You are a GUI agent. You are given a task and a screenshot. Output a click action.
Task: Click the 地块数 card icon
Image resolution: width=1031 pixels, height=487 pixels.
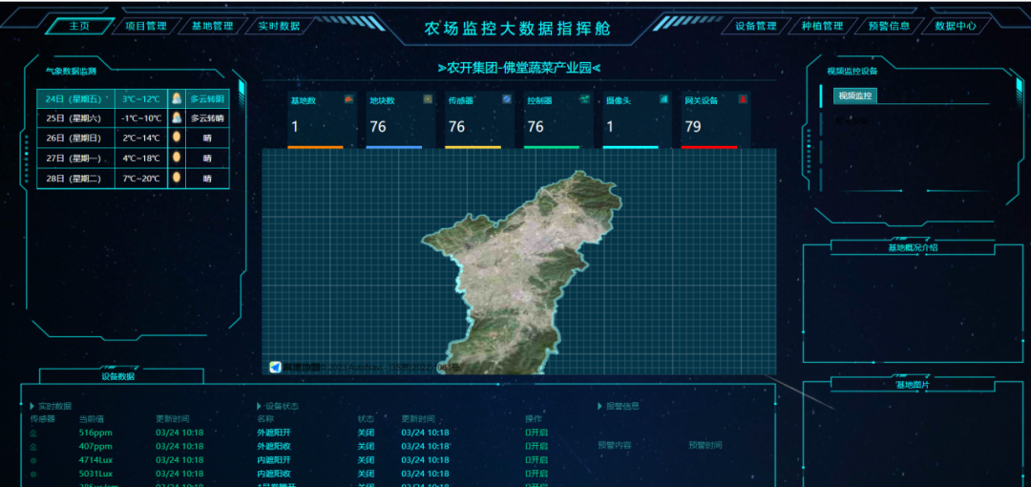click(428, 99)
